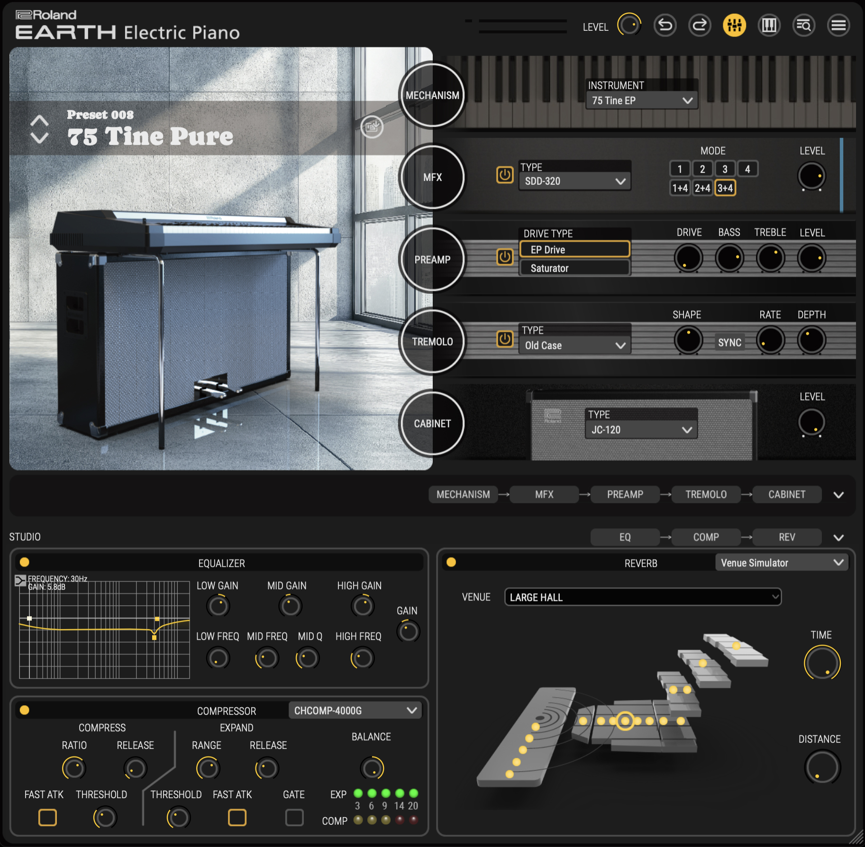865x847 pixels.
Task: Choose the Saturator drive type
Action: tap(574, 268)
